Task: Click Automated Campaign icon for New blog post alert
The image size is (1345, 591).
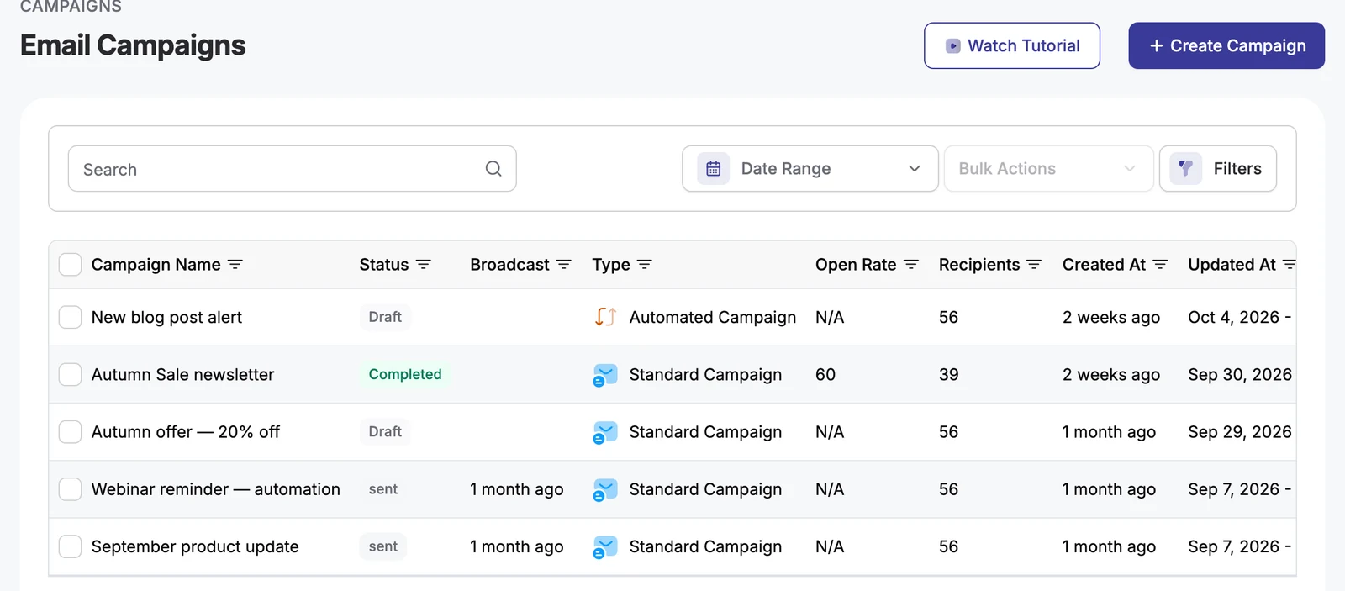Action: pos(605,317)
